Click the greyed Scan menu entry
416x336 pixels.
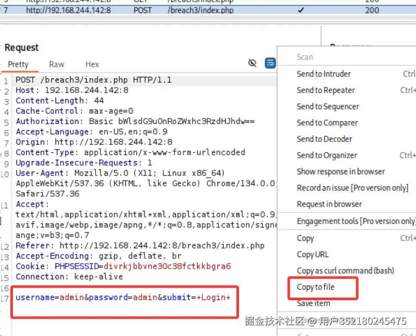click(x=305, y=57)
